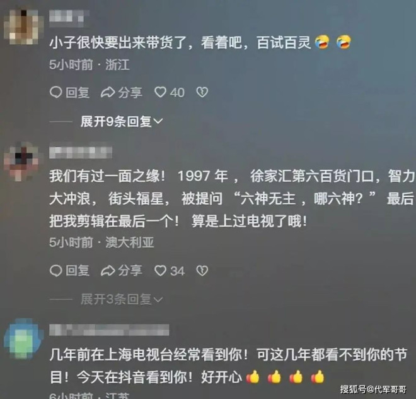This screenshot has width=416, height=399.
Task: Dislike the Zhejiang comment via broken heart
Action: coord(202,92)
